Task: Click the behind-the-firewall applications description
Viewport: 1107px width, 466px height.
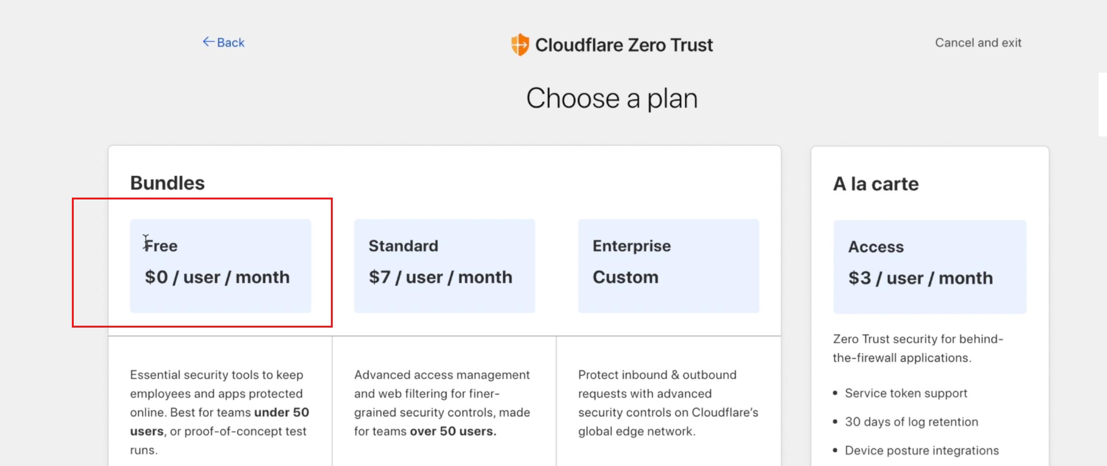Action: tap(918, 348)
